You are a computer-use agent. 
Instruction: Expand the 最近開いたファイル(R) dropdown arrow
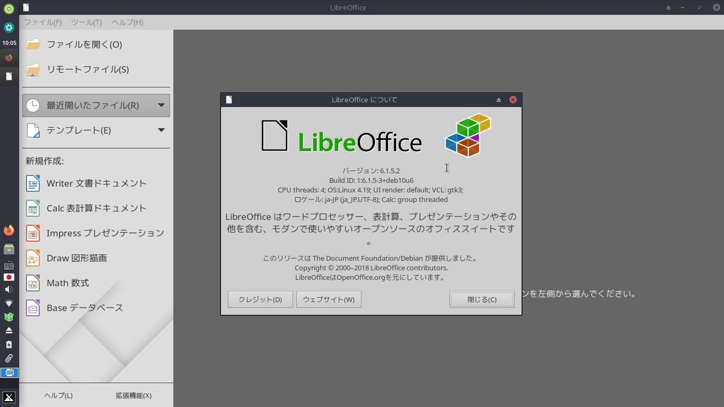coord(162,105)
